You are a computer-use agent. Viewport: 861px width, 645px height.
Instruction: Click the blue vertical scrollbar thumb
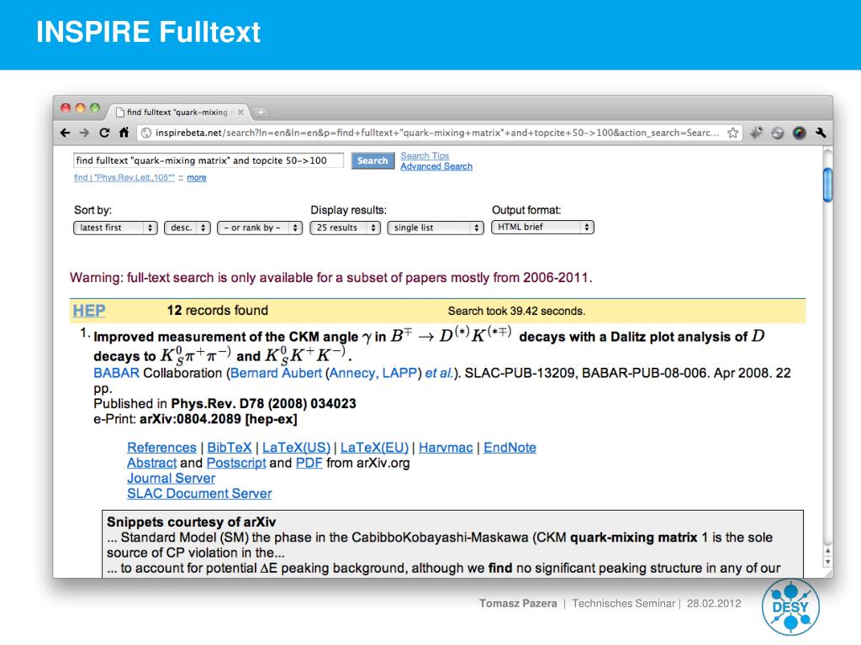click(x=827, y=186)
